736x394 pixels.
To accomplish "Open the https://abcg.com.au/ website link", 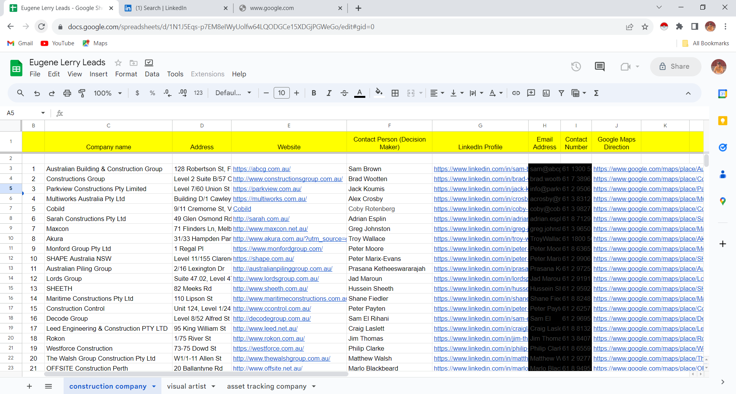I will [262, 169].
